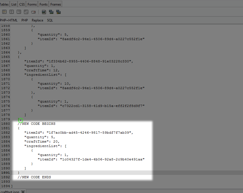Open multi-thumbnail tool with the star icon
This screenshot has height=193, width=243.
[x=59, y=12]
